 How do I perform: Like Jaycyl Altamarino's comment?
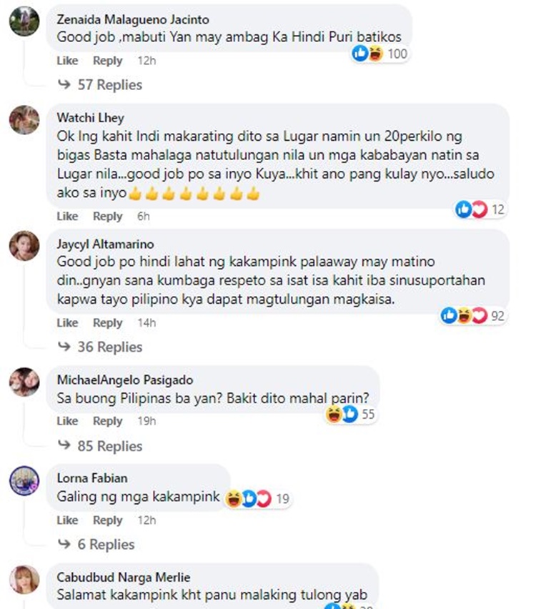(67, 323)
